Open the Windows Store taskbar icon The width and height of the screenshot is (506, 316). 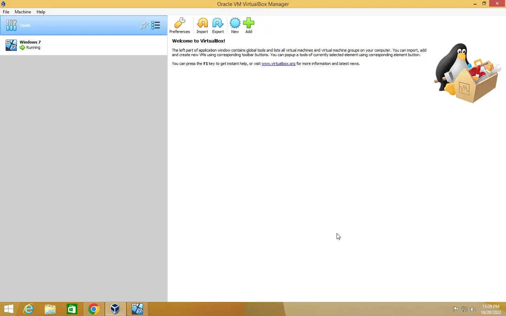coord(72,309)
